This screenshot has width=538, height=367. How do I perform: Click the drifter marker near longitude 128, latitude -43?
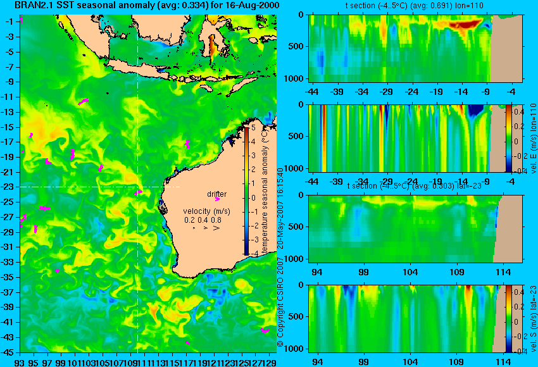[x=265, y=330]
